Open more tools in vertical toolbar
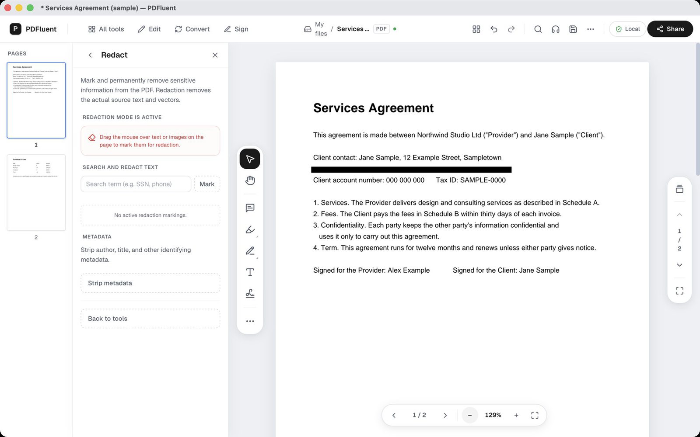This screenshot has width=700, height=437. (250, 321)
